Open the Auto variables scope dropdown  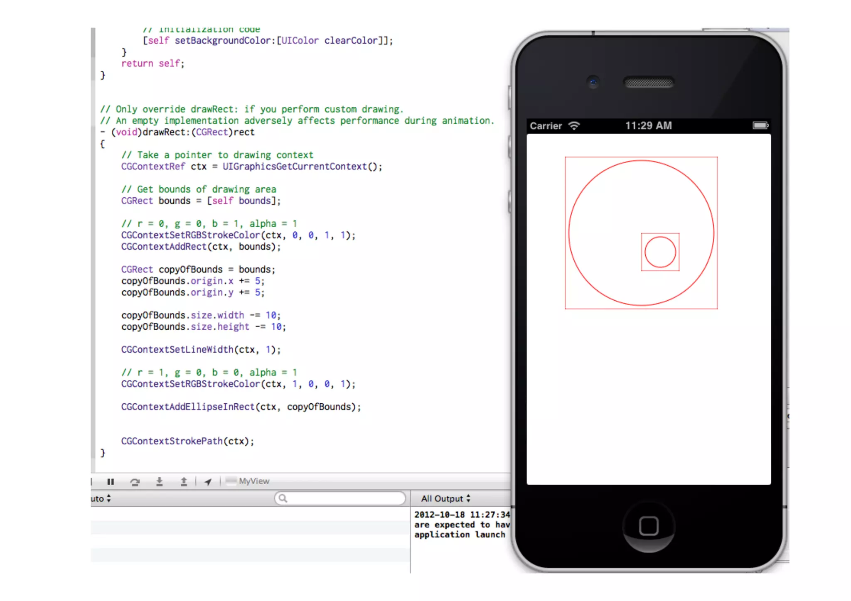[x=101, y=498]
